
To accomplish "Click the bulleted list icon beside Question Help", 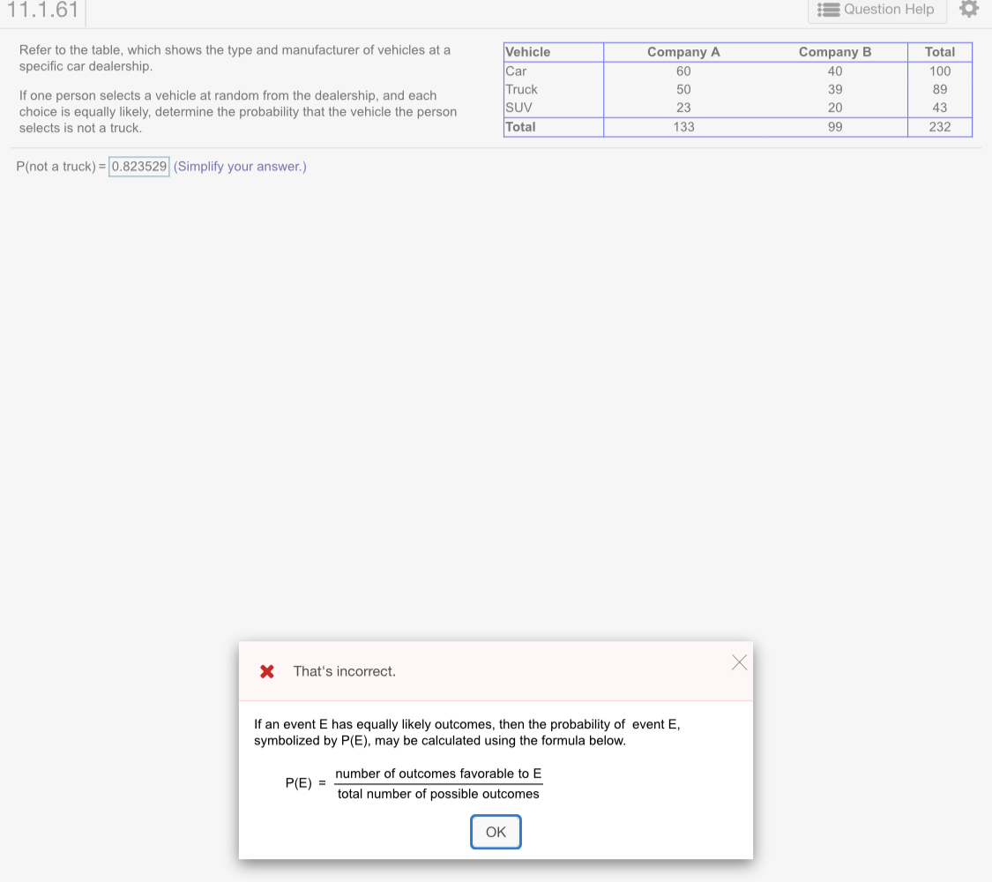I will pos(828,10).
